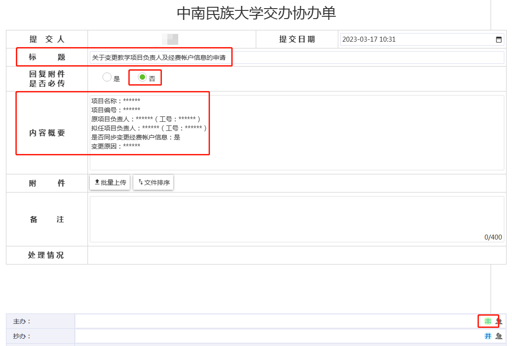Open person picker icon in 主办 row

click(x=499, y=322)
